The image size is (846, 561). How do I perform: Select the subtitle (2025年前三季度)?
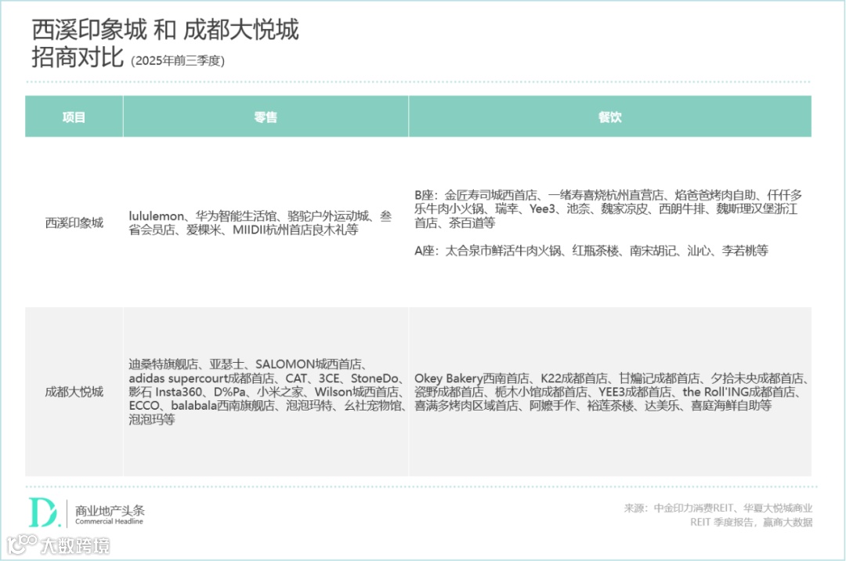(178, 60)
